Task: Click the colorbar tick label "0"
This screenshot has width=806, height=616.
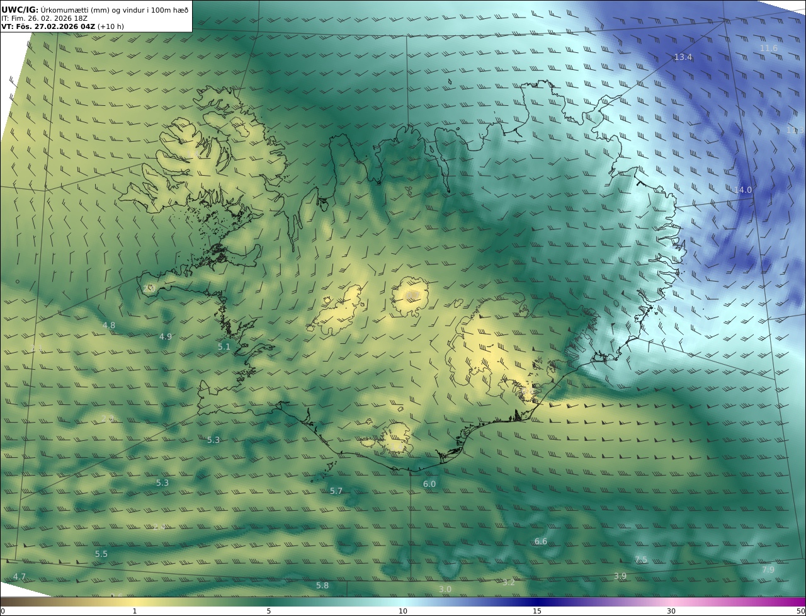Action: (x=3, y=611)
